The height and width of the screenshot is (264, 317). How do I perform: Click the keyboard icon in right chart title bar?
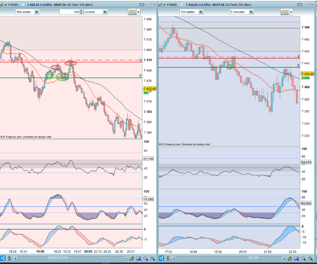pos(299,5)
